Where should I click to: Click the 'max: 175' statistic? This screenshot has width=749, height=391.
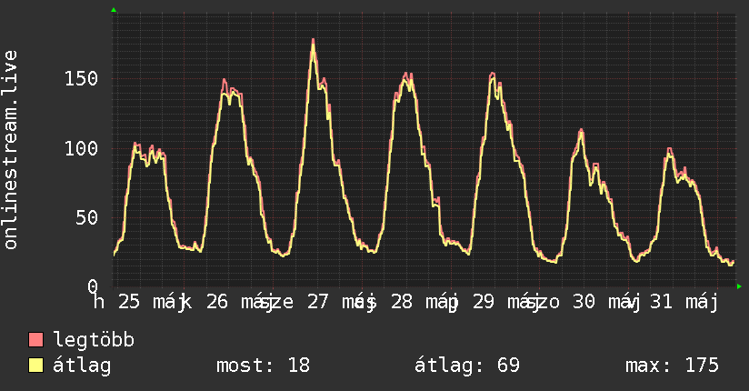672,366
